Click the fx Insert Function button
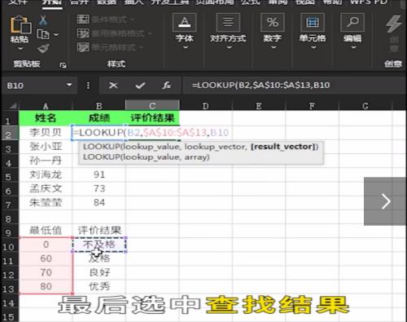The height and width of the screenshot is (322, 407). (x=166, y=86)
